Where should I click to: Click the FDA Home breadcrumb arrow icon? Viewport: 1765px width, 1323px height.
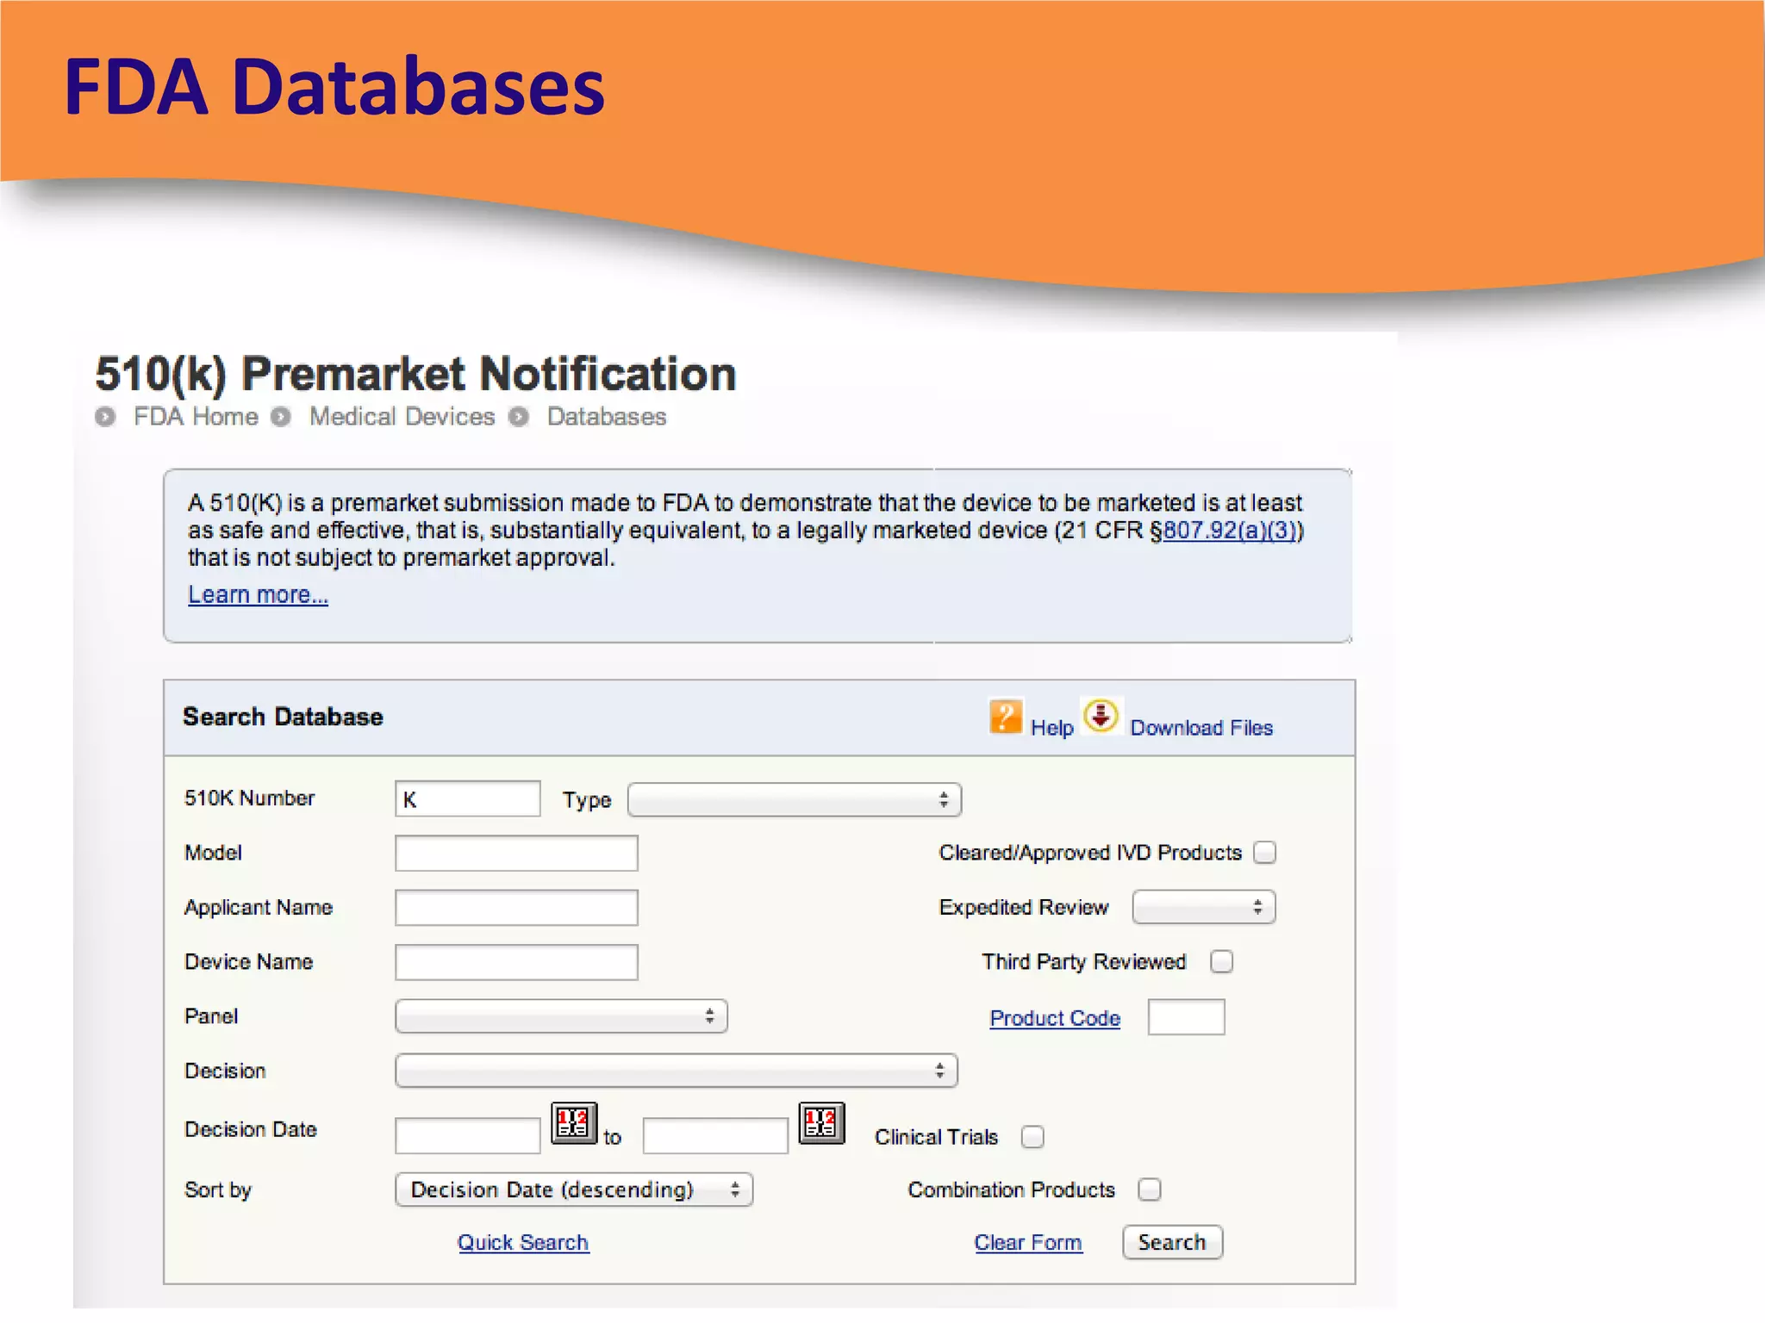[x=105, y=417]
